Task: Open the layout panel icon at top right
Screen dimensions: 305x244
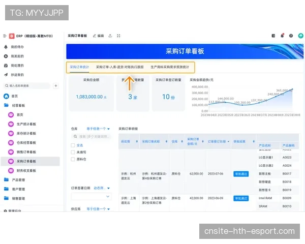Action: (x=273, y=36)
